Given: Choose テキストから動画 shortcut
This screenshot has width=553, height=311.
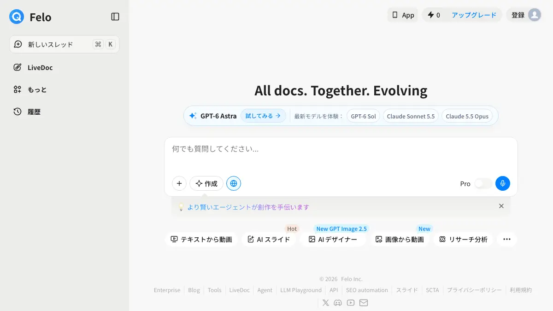Looking at the screenshot, I should point(201,239).
